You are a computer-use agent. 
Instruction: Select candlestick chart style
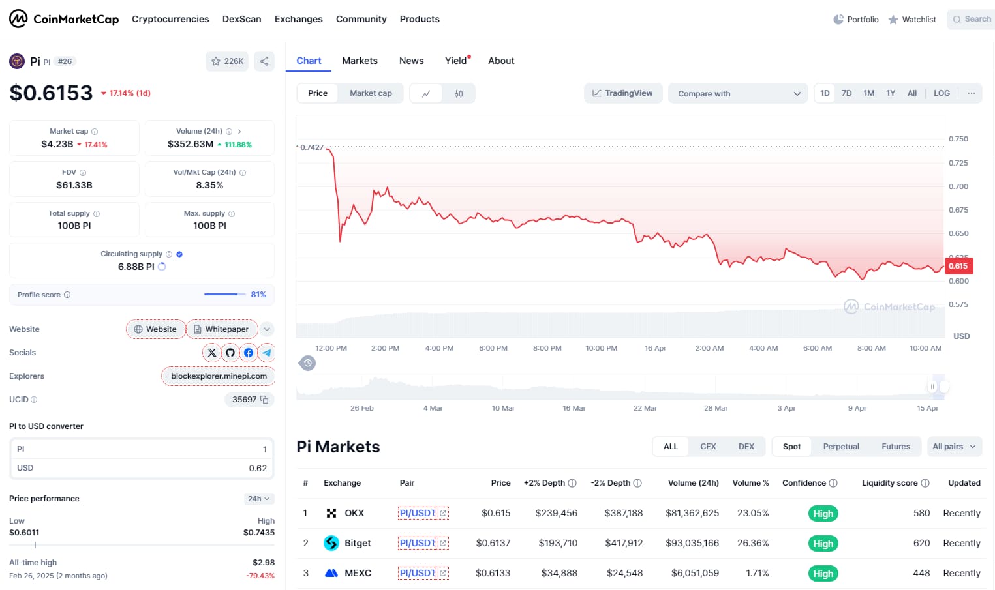[x=459, y=94]
